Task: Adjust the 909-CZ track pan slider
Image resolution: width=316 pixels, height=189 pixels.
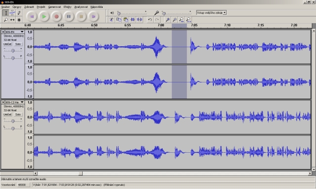Action: [13, 128]
